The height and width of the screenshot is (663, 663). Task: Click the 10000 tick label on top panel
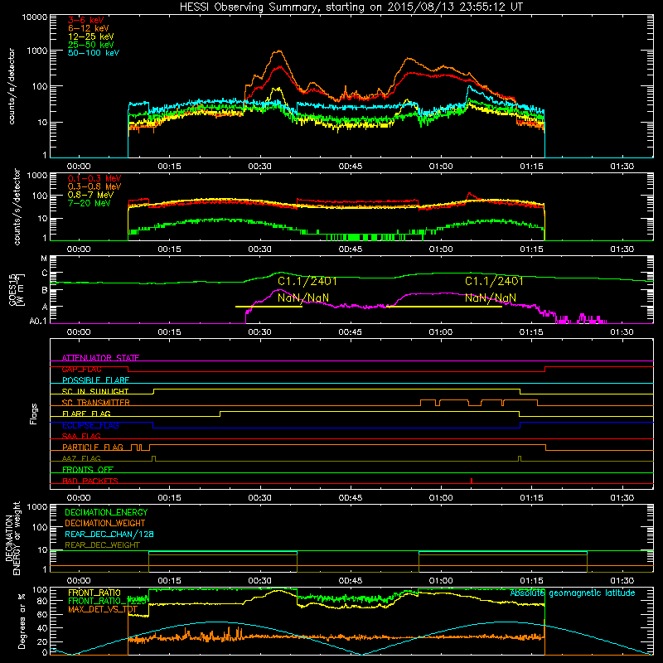(x=34, y=17)
